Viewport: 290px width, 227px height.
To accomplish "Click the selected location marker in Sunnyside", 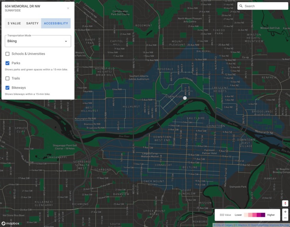I will [x=185, y=98].
